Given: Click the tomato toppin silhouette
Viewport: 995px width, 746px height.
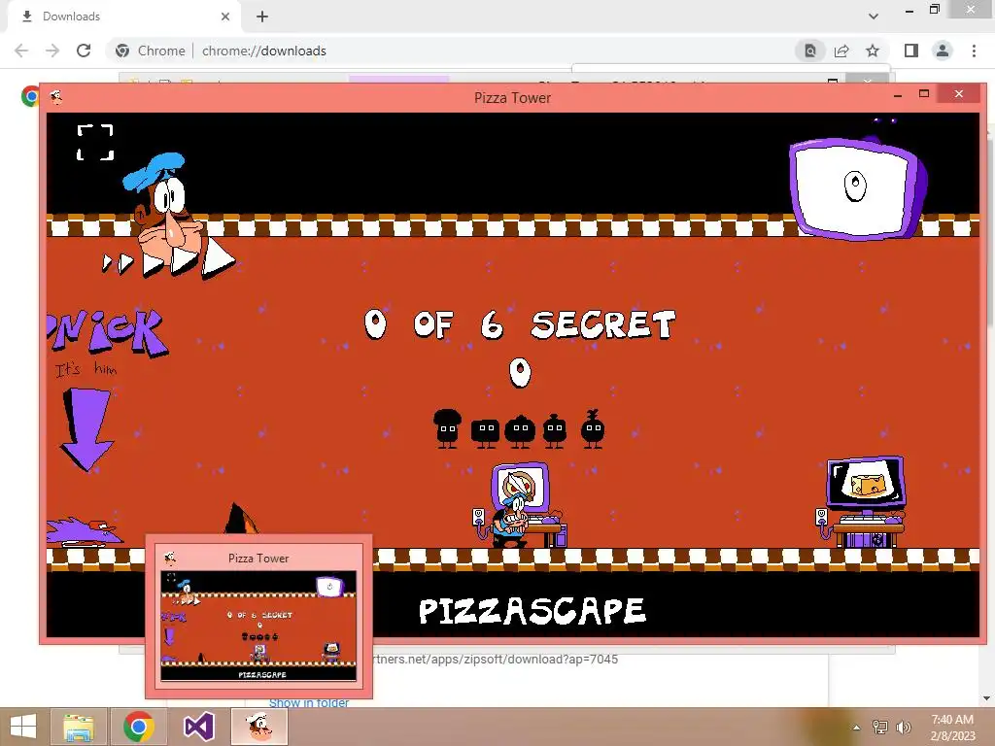Looking at the screenshot, I should pyautogui.click(x=520, y=431).
